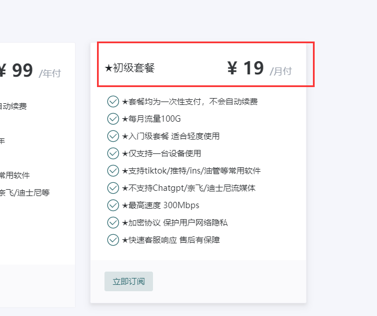This screenshot has height=316, width=377.
Task: Click the 快速客服响应 售后有保障 text
Action: 171,240
